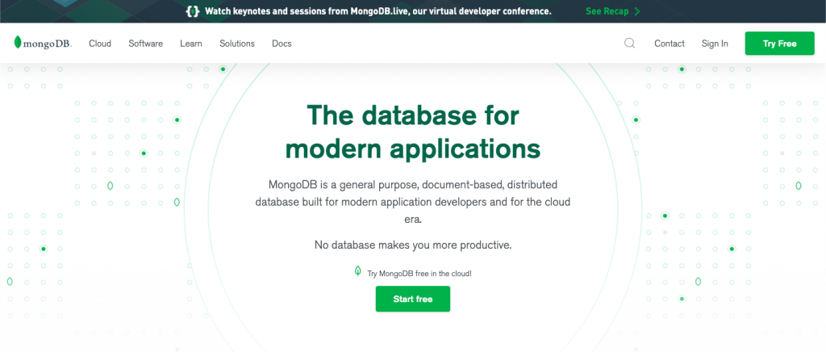Open the Learn menu
The height and width of the screenshot is (352, 826).
pos(190,44)
